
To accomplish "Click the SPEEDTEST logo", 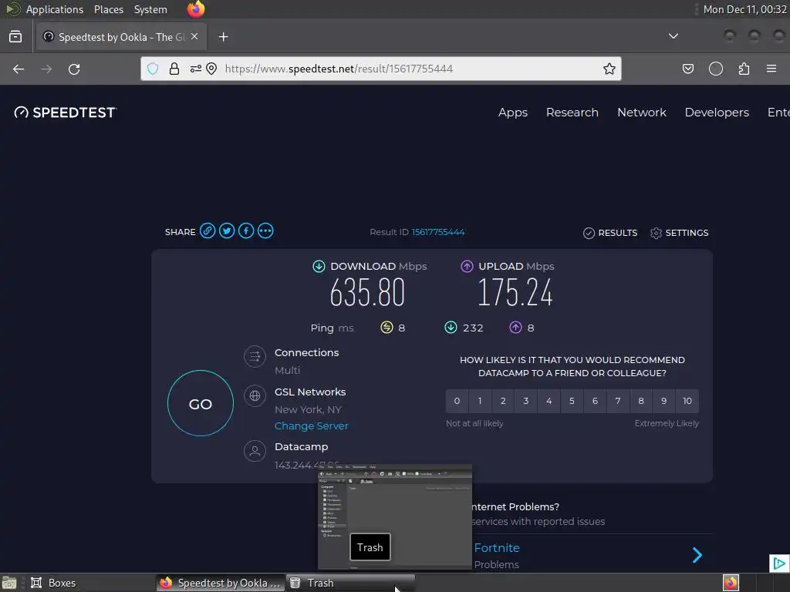I will click(x=66, y=113).
